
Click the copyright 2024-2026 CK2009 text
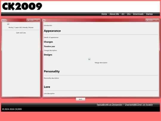pos(12,109)
